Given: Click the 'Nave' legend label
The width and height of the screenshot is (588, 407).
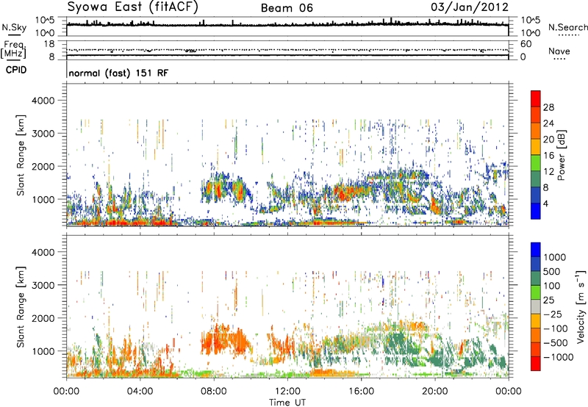Looking at the screenshot, I should [559, 51].
